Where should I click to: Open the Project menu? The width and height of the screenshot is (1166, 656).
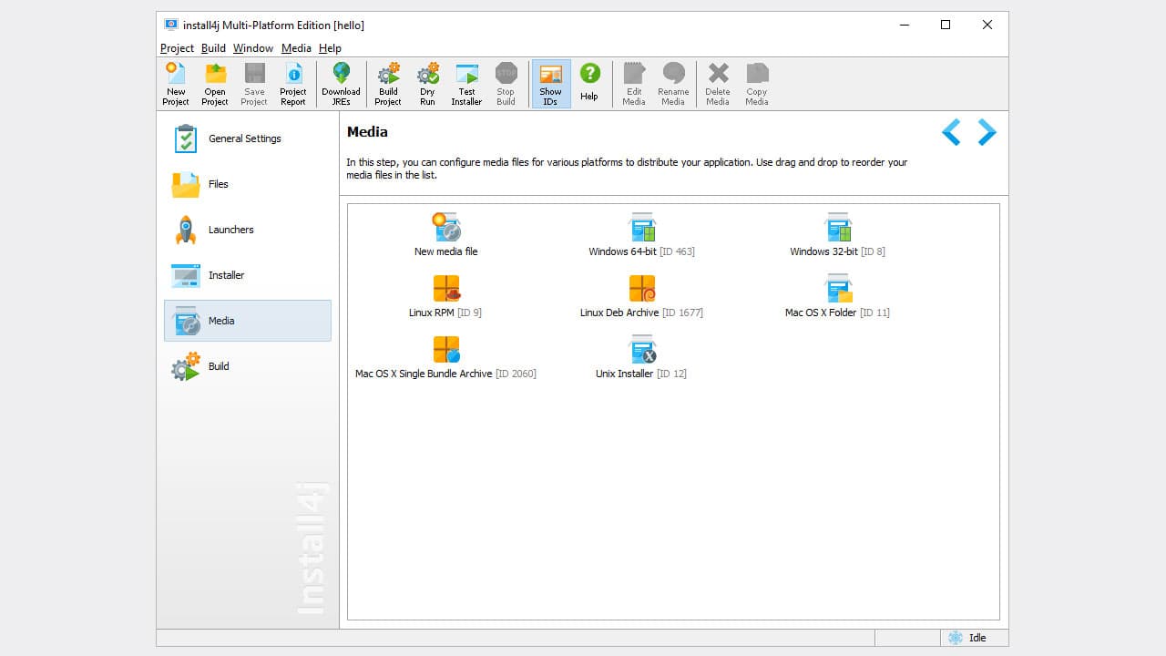pos(176,48)
